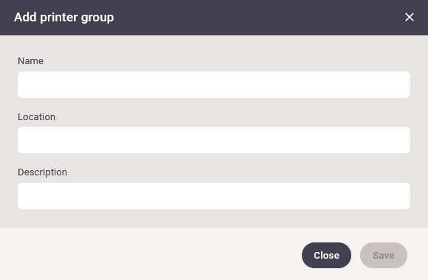This screenshot has width=428, height=280.
Task: Activate the field under the Location label
Action: point(214,140)
